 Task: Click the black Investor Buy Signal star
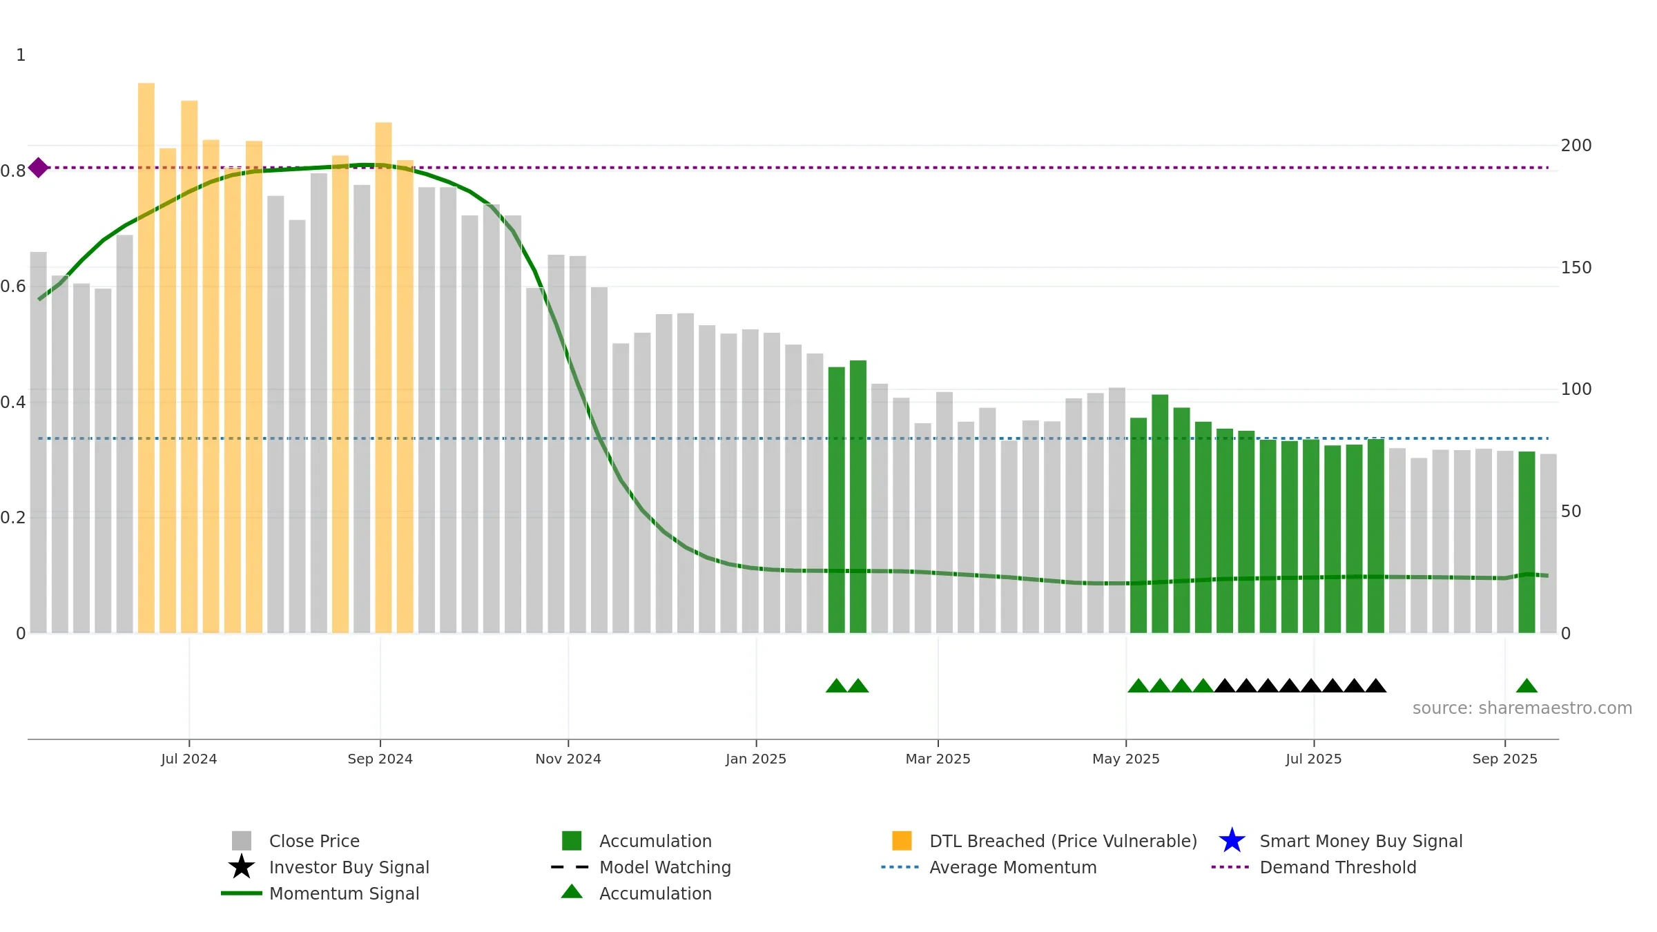tap(241, 867)
